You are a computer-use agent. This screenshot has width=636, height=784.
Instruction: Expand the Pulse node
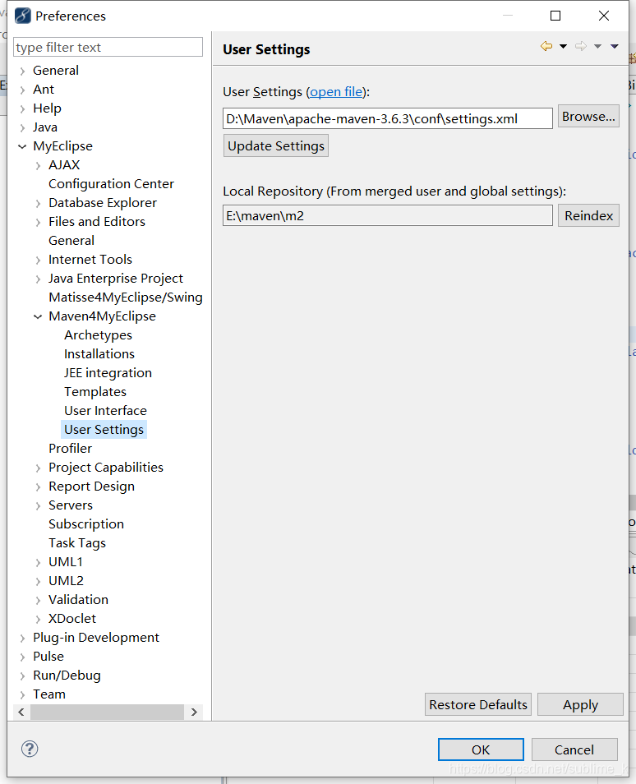pyautogui.click(x=22, y=657)
